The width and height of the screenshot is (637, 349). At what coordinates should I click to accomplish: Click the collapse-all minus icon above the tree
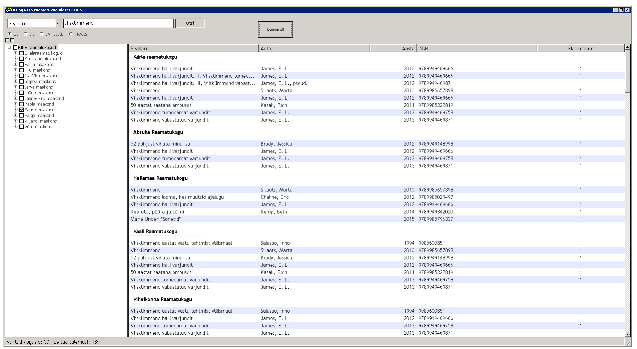pos(12,40)
